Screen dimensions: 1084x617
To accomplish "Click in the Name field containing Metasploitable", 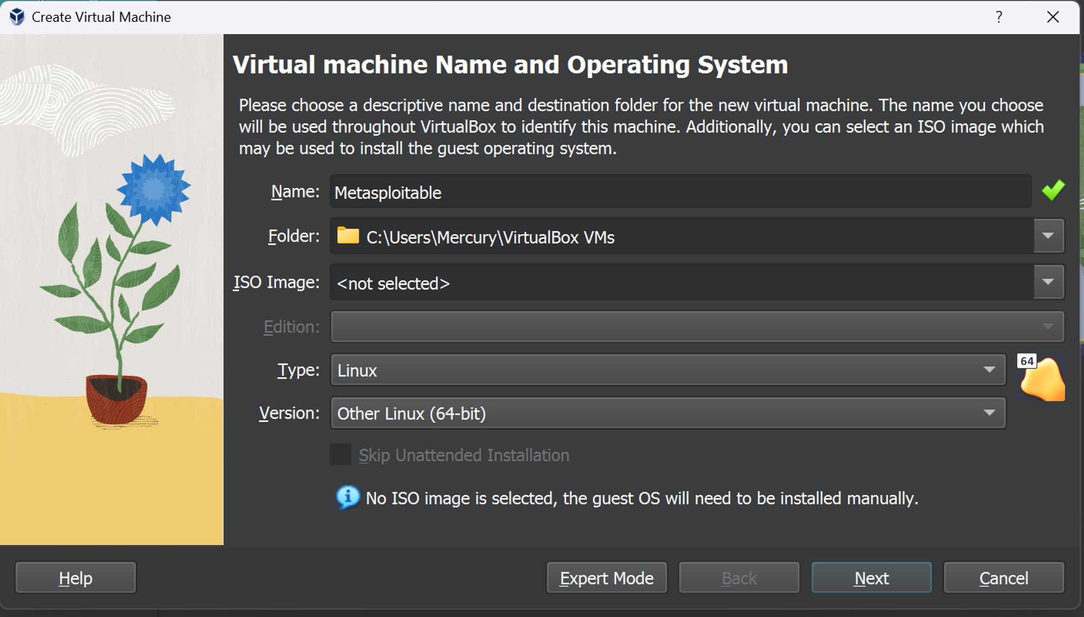I will point(680,192).
